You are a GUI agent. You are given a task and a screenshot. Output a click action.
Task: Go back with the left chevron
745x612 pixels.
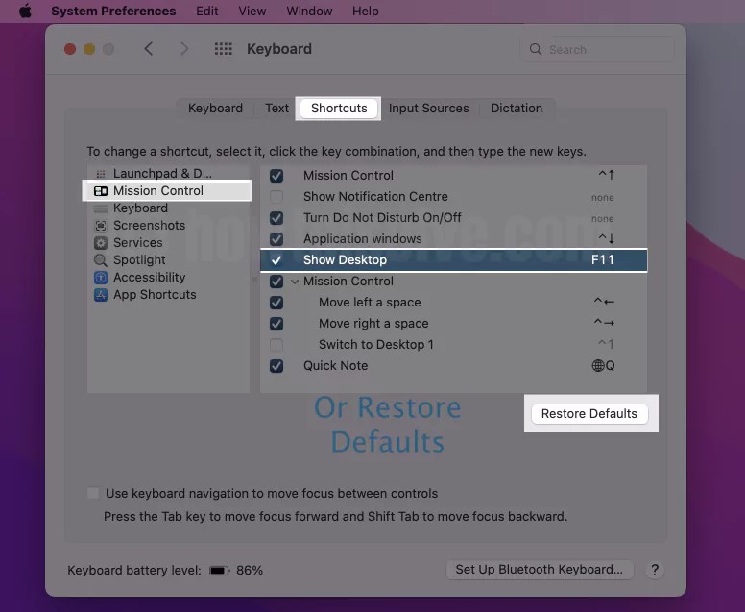pyautogui.click(x=148, y=48)
